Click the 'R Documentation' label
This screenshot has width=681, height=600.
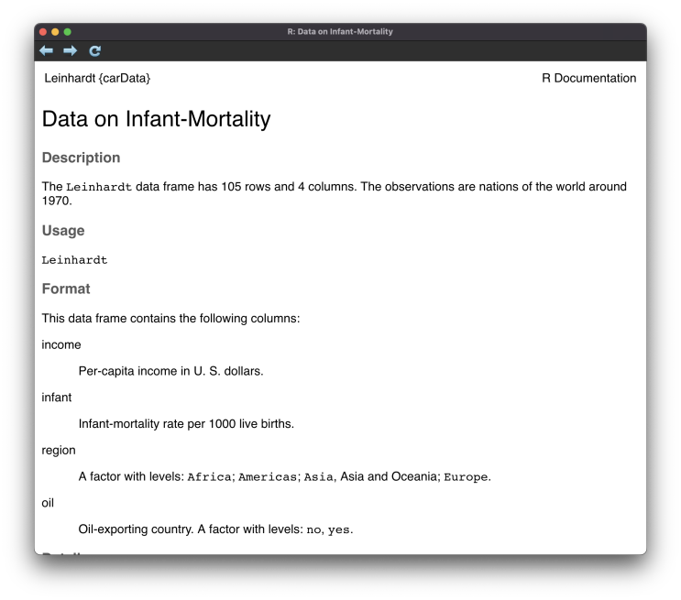[x=588, y=79]
